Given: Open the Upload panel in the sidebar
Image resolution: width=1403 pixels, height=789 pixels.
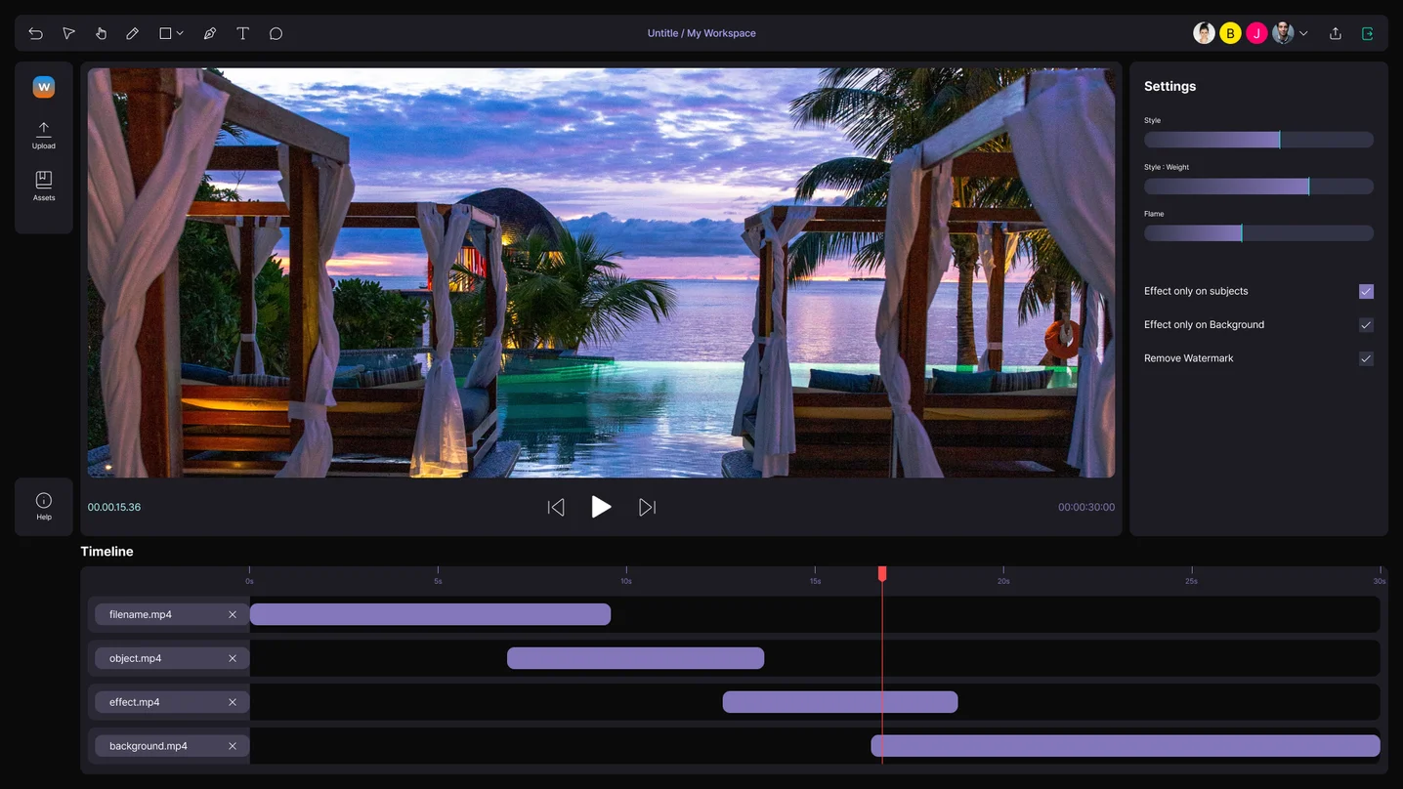Looking at the screenshot, I should (44, 135).
